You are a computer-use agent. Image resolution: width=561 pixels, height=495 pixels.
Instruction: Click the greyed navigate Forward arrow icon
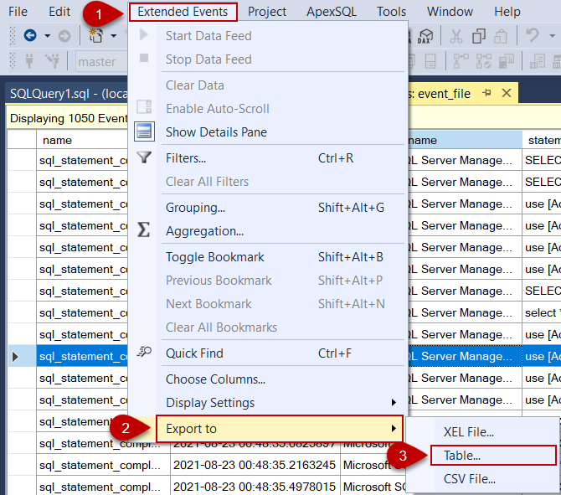tap(64, 36)
